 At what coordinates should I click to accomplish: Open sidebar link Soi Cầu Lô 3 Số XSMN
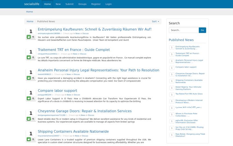(x=189, y=128)
